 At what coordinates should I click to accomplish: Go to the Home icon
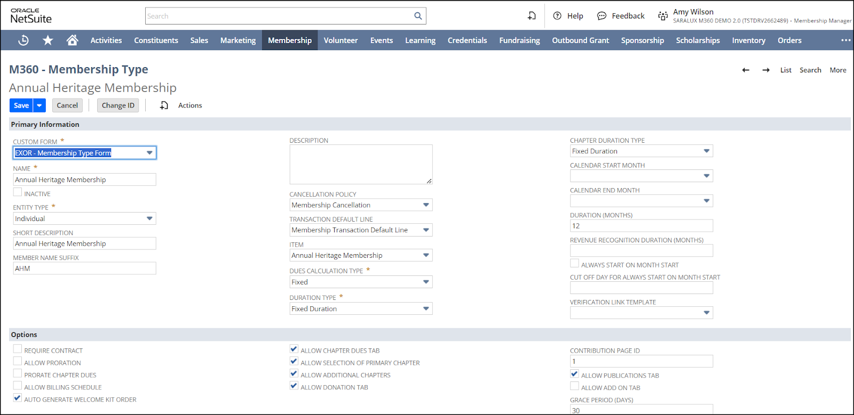coord(73,40)
